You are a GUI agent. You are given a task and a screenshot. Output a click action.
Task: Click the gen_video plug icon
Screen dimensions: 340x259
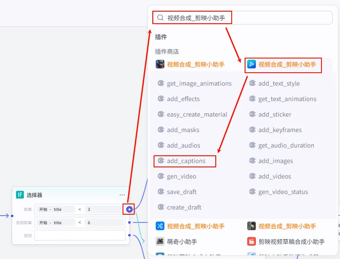tap(161, 176)
